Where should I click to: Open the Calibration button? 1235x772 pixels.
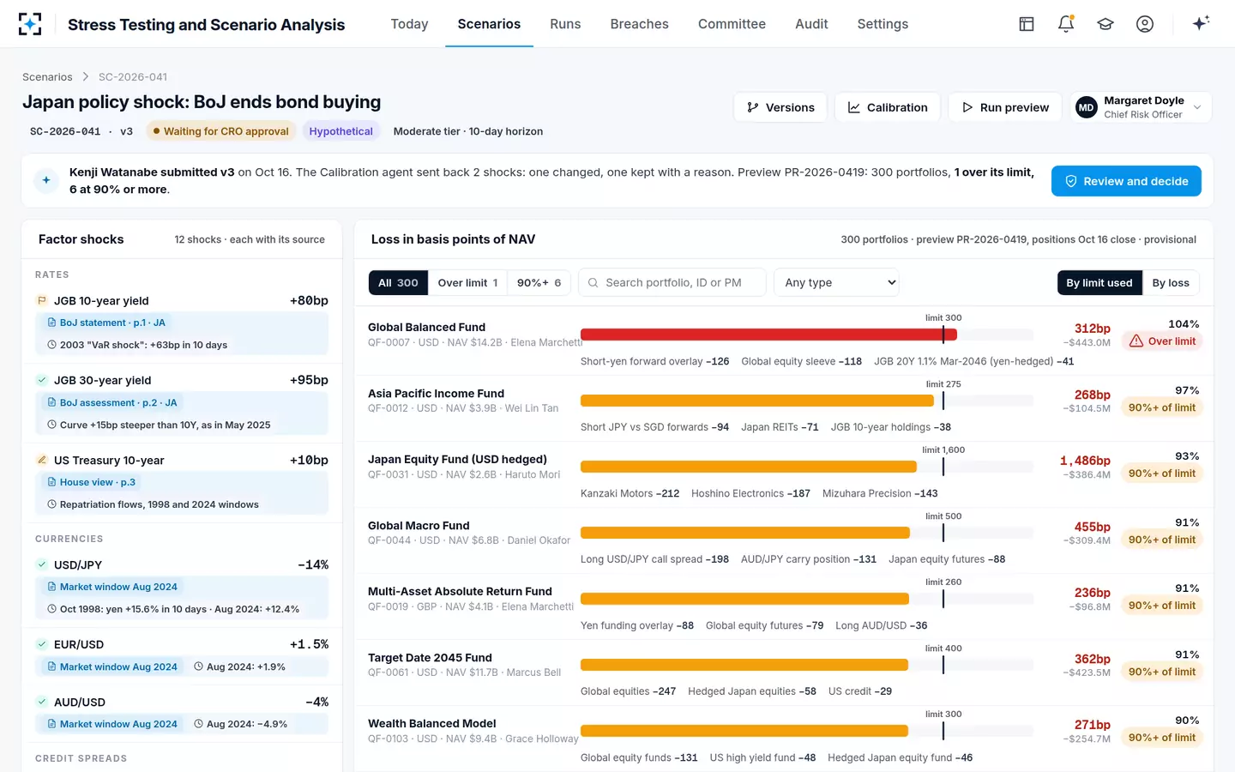click(888, 107)
